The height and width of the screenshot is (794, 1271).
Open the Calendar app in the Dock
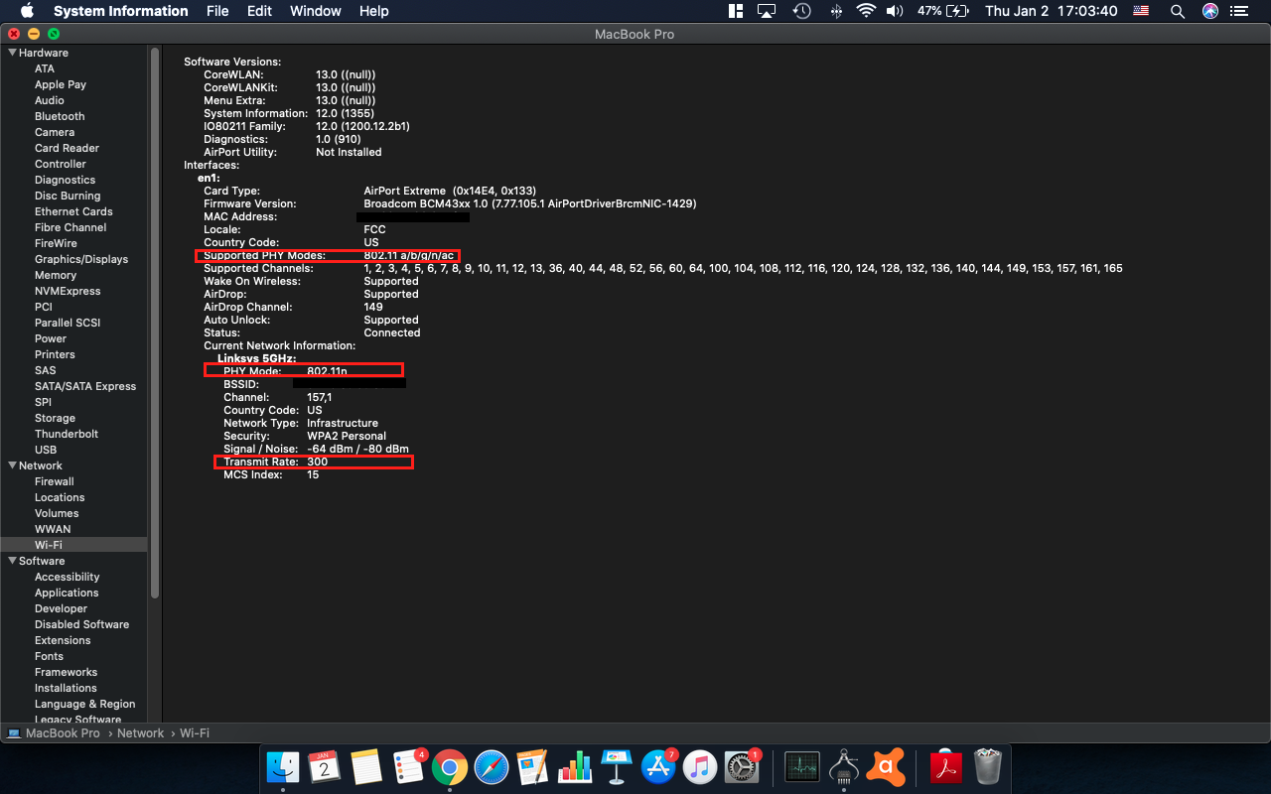click(325, 766)
